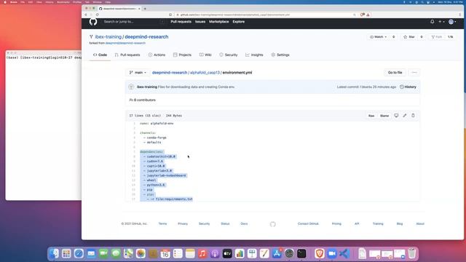
Task: Open the forked-from deepmind/deepmind-research link
Action: coord(125,43)
